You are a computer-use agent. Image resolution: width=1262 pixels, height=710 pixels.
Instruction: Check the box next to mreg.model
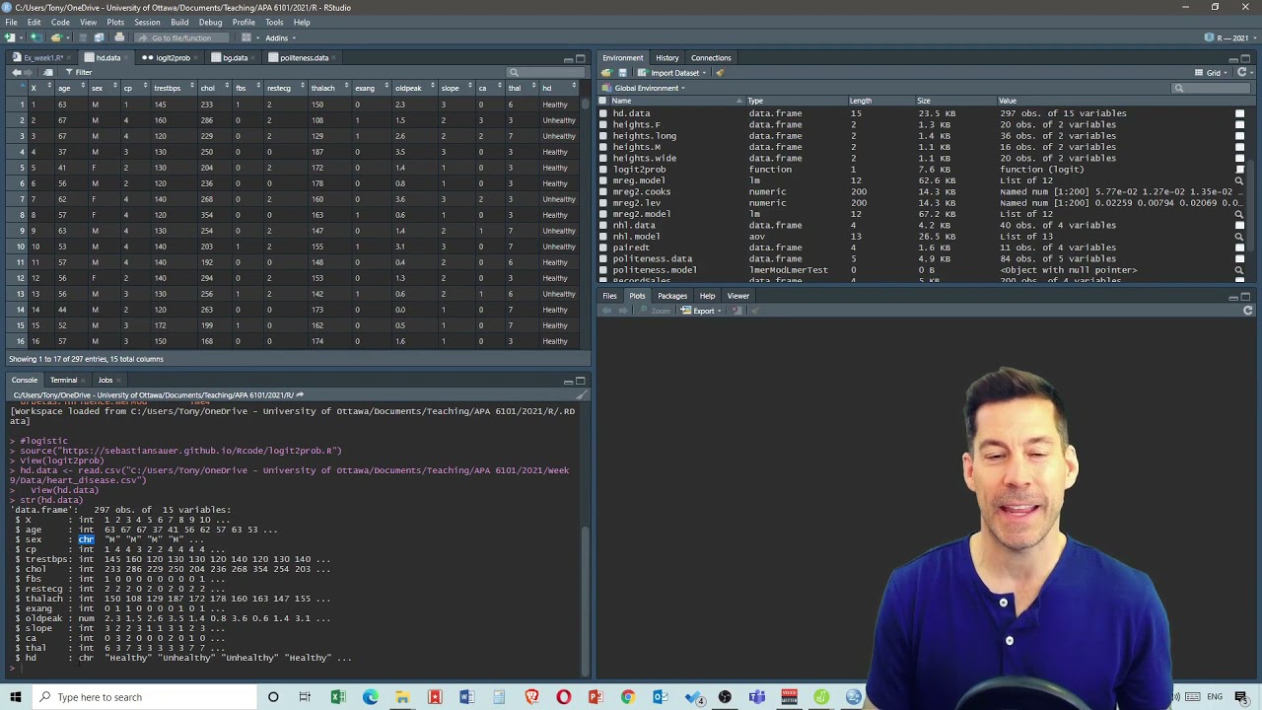(603, 180)
